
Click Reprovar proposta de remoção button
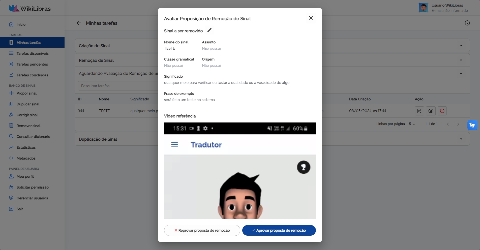[202, 230]
